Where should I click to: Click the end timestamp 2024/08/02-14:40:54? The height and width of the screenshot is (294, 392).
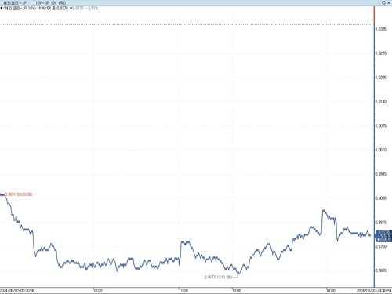point(374,291)
